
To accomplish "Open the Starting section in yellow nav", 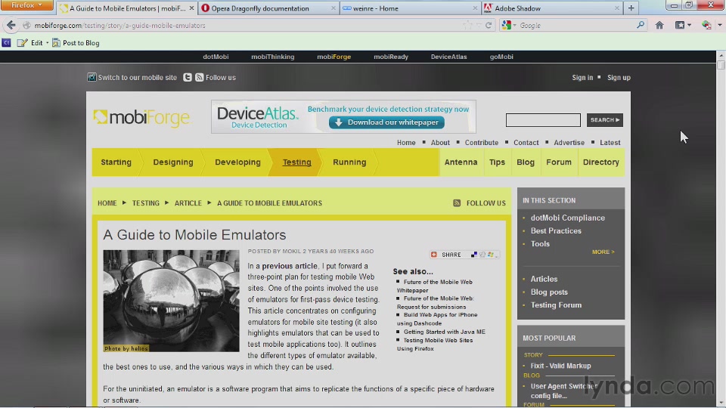I will click(x=116, y=162).
